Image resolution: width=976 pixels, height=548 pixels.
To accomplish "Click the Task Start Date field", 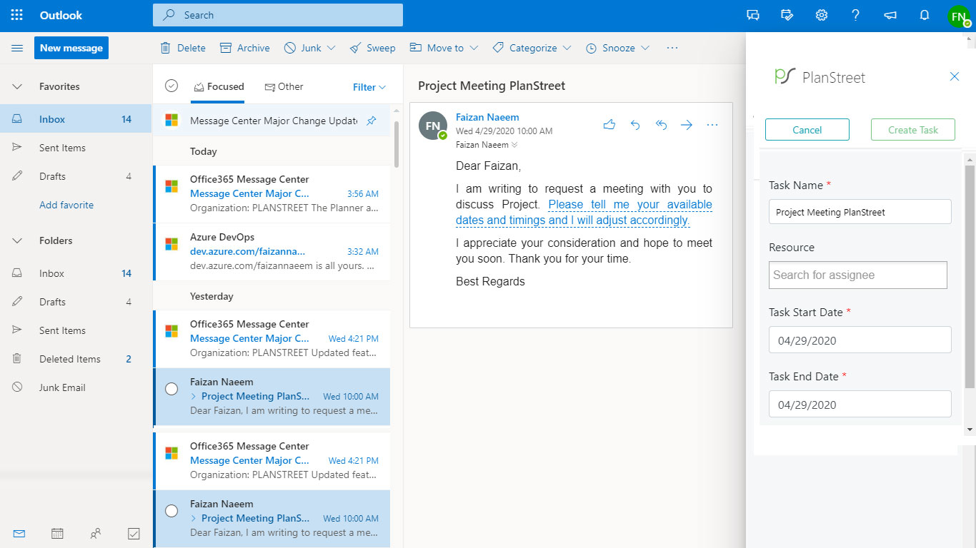I will pyautogui.click(x=860, y=340).
